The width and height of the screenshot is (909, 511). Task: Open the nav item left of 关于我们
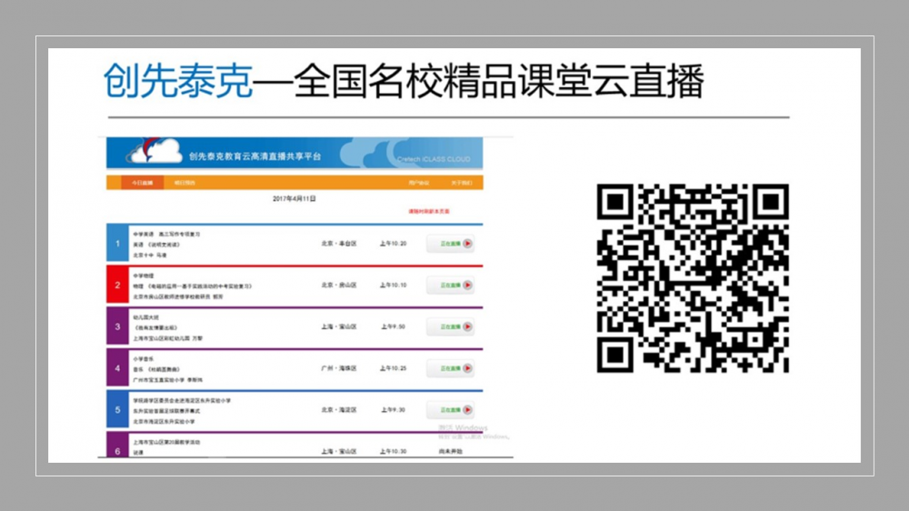pyautogui.click(x=418, y=183)
